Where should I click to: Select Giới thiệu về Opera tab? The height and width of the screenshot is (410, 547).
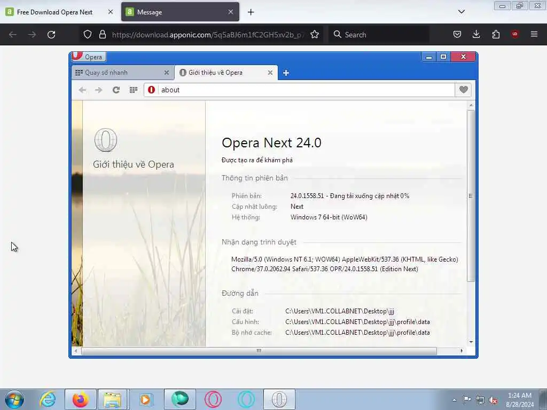tap(226, 73)
